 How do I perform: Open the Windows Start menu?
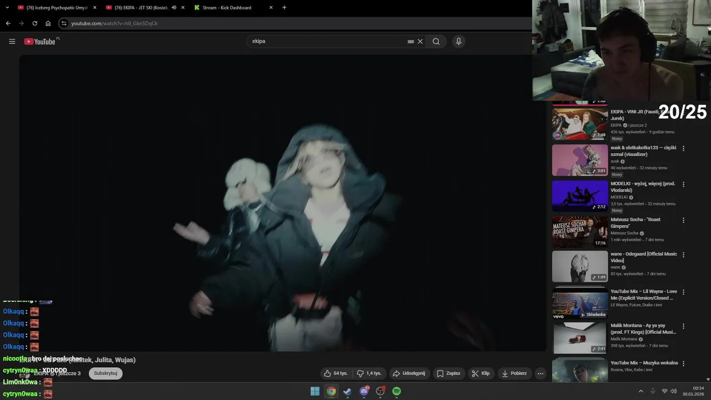[x=315, y=391]
